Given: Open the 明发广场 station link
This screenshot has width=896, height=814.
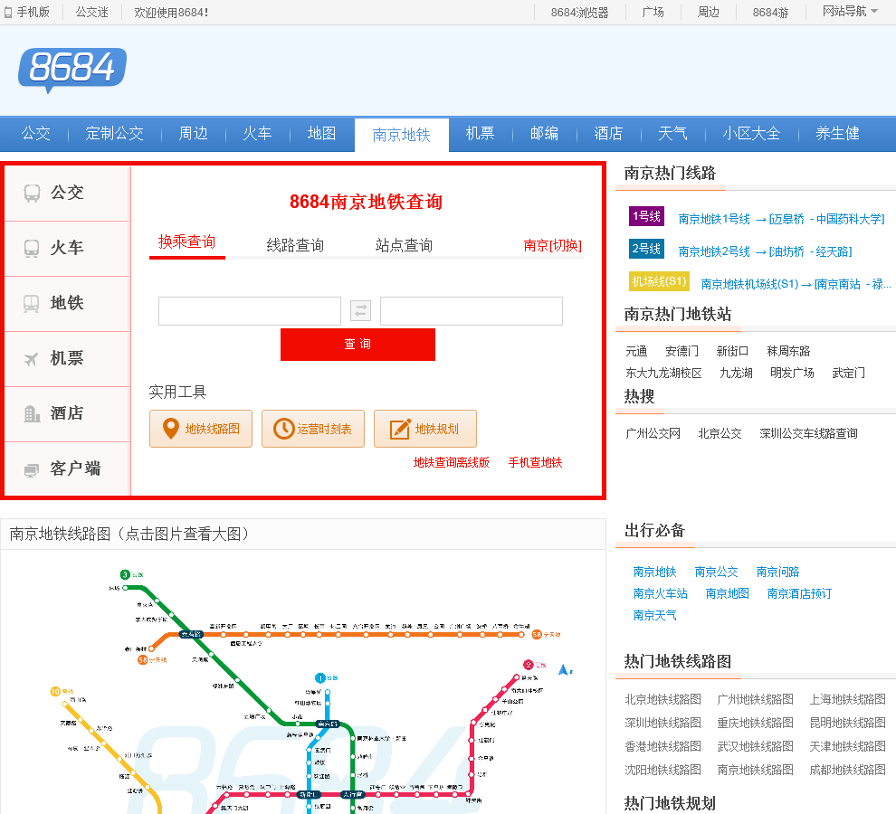Looking at the screenshot, I should [792, 373].
